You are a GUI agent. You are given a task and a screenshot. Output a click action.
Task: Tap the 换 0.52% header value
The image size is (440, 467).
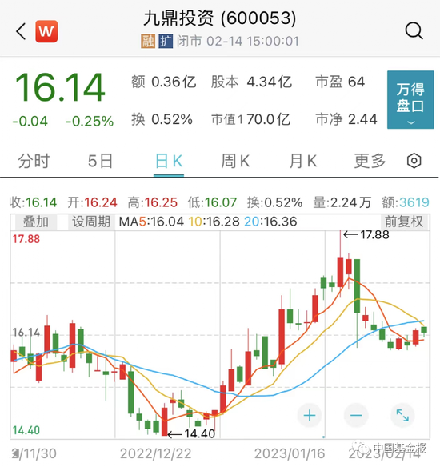(162, 119)
